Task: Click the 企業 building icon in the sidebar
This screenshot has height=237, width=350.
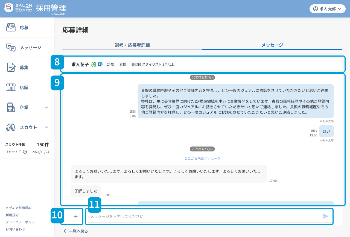Action: click(11, 107)
